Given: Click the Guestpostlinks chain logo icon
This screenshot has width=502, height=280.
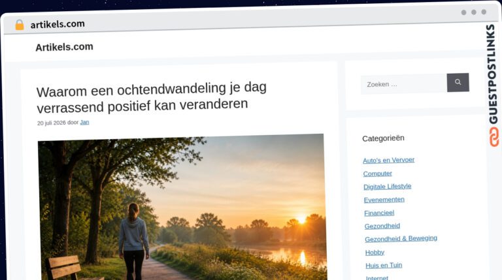Looking at the screenshot, I should coord(494,137).
